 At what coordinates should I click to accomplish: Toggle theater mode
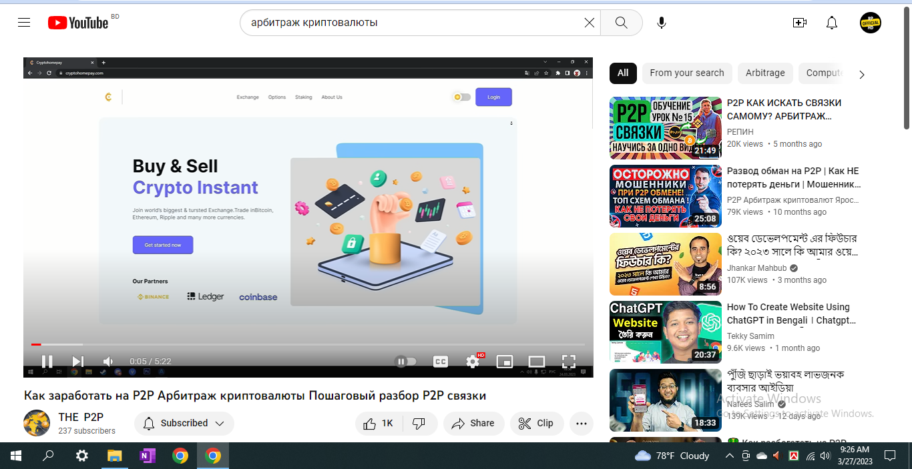(x=537, y=362)
